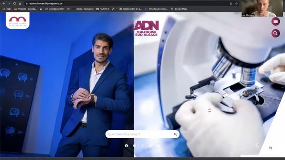Viewport: 285px width, 160px height.
Task: Open the Apps bookmark
Action: coord(7,9)
